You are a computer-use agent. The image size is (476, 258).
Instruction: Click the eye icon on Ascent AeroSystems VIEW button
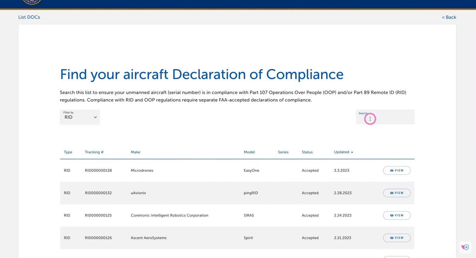[391, 238]
